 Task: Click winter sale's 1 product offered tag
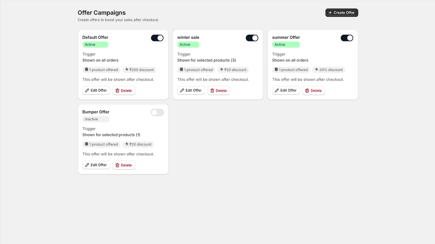(196, 70)
